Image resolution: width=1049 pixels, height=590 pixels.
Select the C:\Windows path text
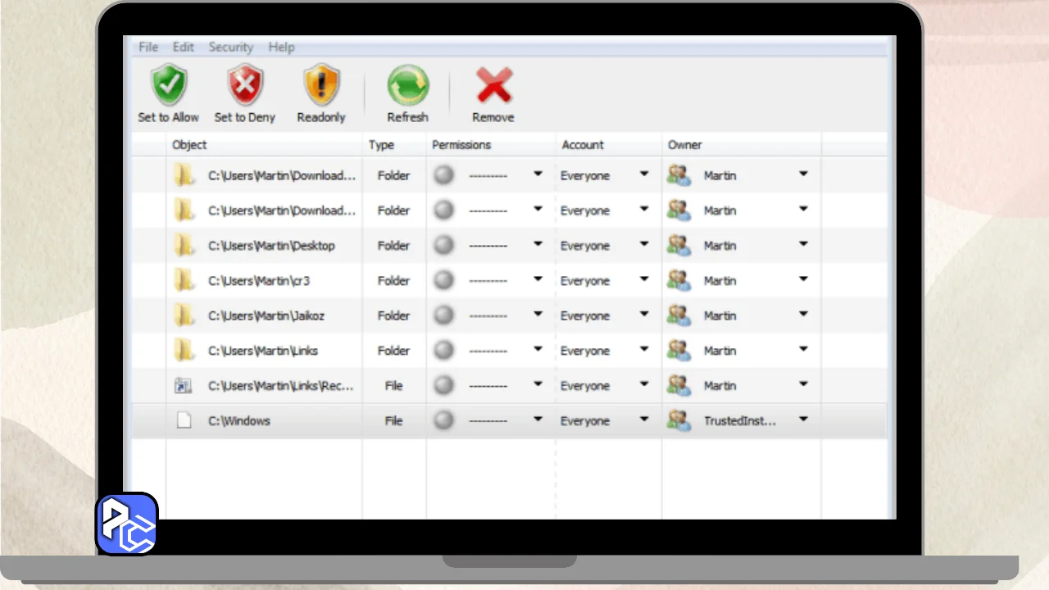[x=239, y=421]
